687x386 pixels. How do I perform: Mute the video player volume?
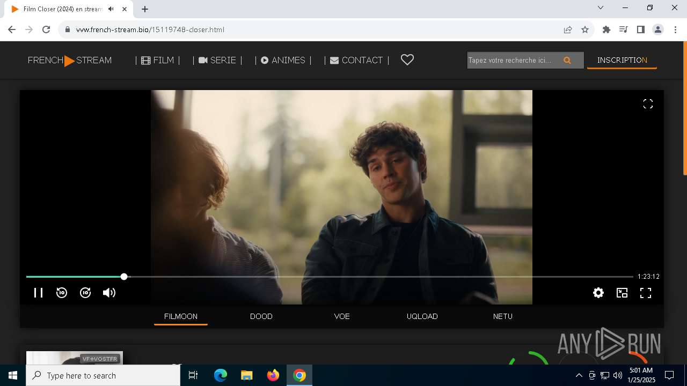[109, 293]
